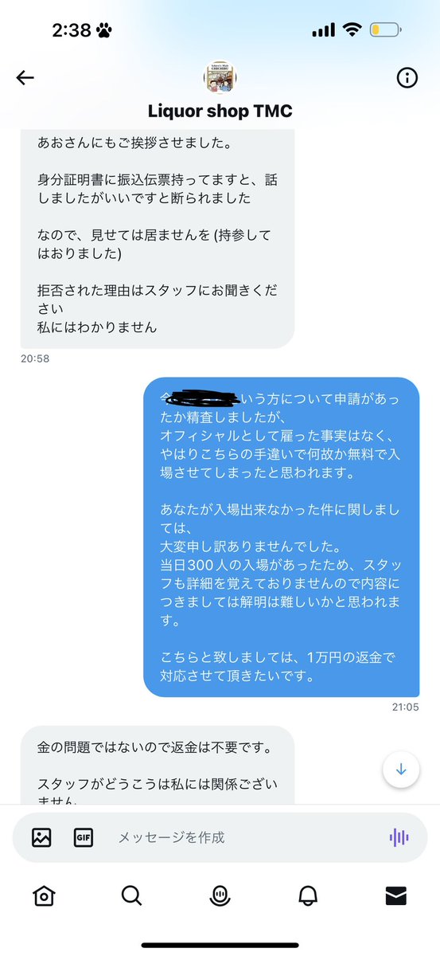The image size is (440, 956).
Task: Tap the 20:58 timestamp
Action: [35, 358]
